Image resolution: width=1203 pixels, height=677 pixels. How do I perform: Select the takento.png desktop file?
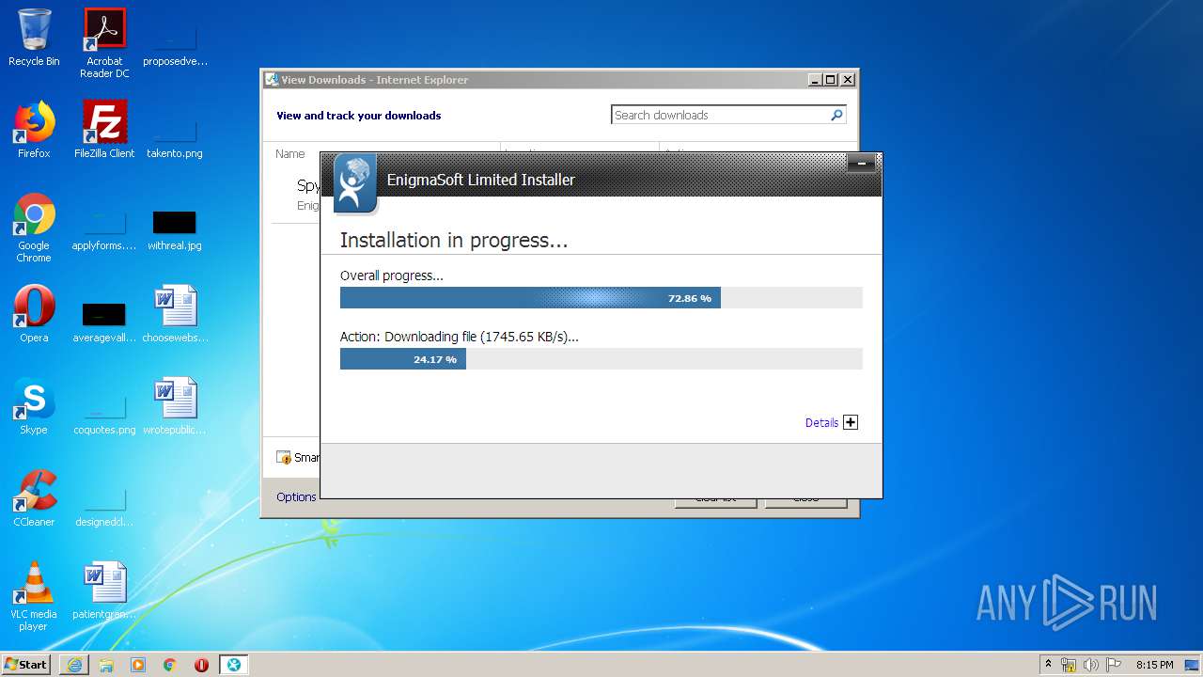click(175, 136)
